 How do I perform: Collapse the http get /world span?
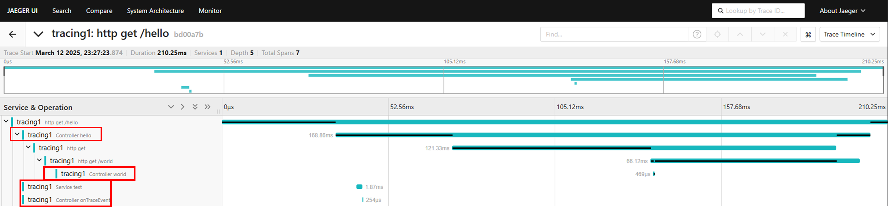pos(39,160)
